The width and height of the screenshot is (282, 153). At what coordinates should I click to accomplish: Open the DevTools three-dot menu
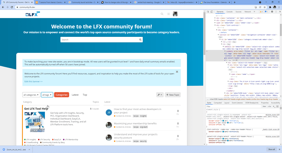(276, 12)
